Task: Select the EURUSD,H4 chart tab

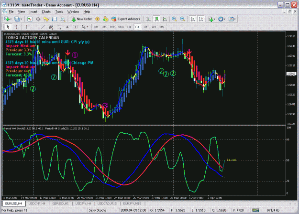Action: click(14, 203)
